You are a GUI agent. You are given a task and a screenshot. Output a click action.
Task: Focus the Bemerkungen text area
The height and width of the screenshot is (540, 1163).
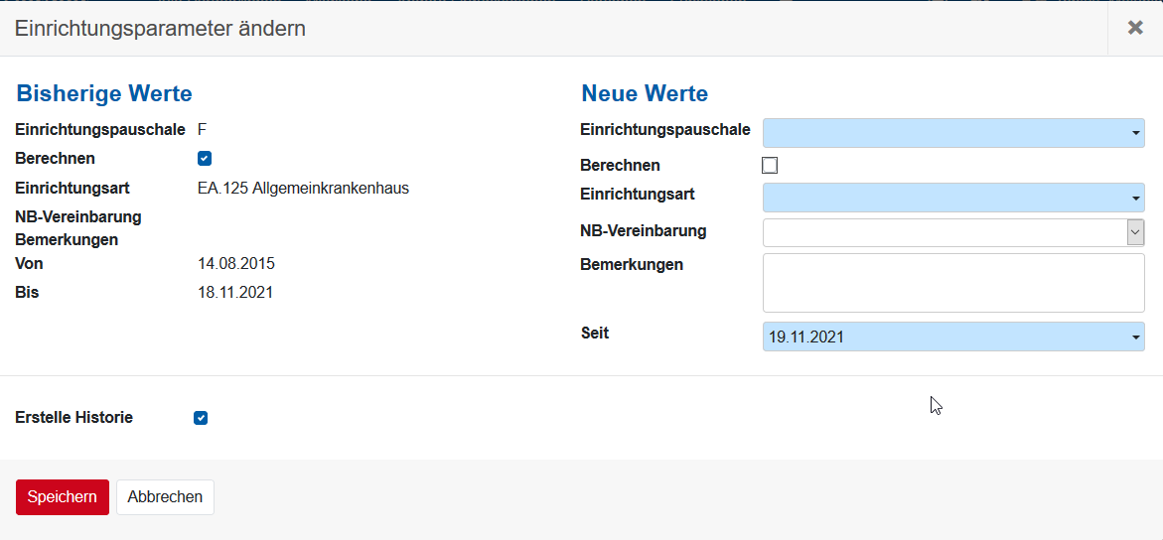point(953,283)
